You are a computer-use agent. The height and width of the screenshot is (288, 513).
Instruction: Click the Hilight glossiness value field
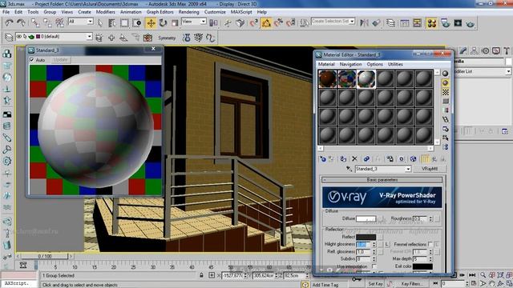(363, 244)
